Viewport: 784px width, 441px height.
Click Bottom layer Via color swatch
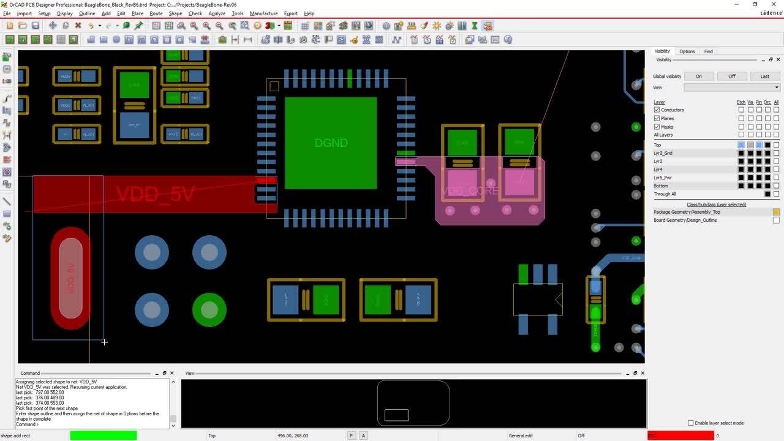(x=750, y=186)
